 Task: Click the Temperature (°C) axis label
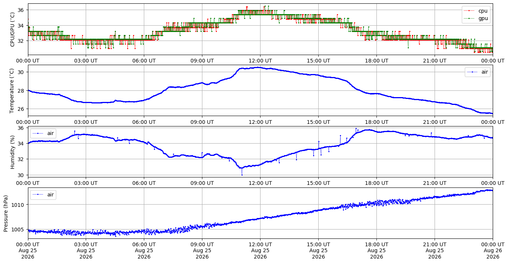(12, 90)
